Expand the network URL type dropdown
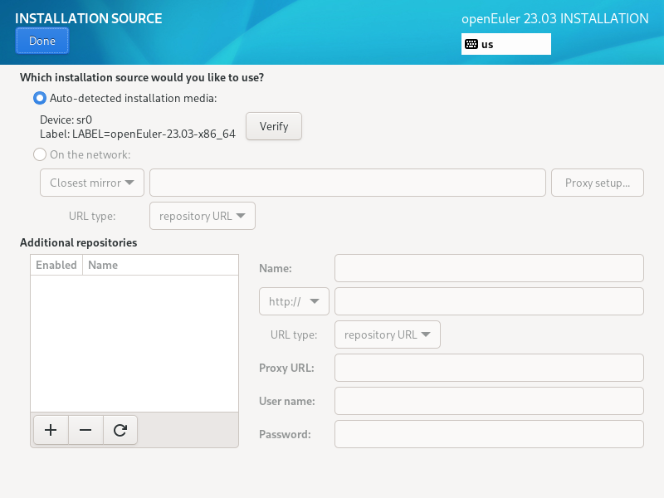Screen dimensions: 664x498 click(203, 216)
